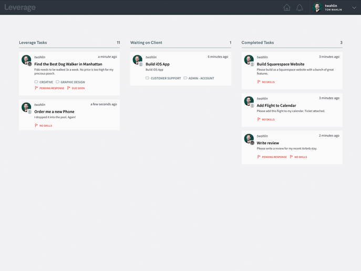Click the CUSTOMER SUPPORT tag
The width and height of the screenshot is (361, 271).
(163, 78)
